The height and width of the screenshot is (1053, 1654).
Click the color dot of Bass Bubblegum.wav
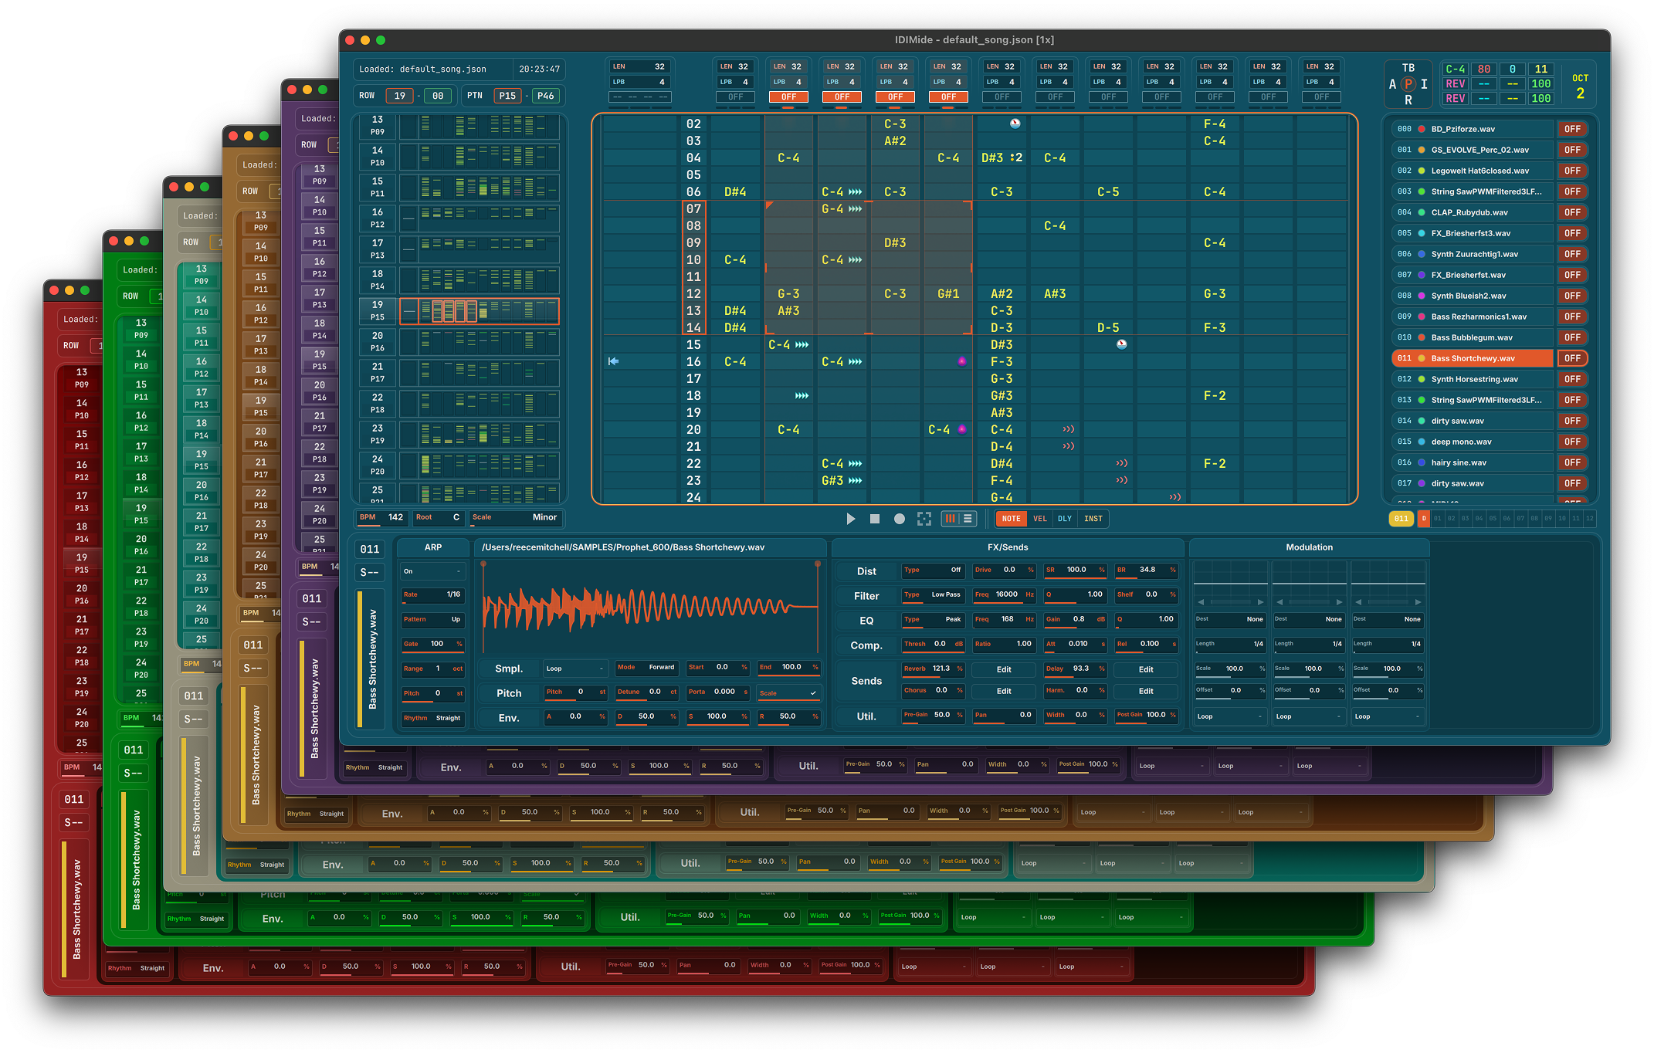(x=1422, y=337)
